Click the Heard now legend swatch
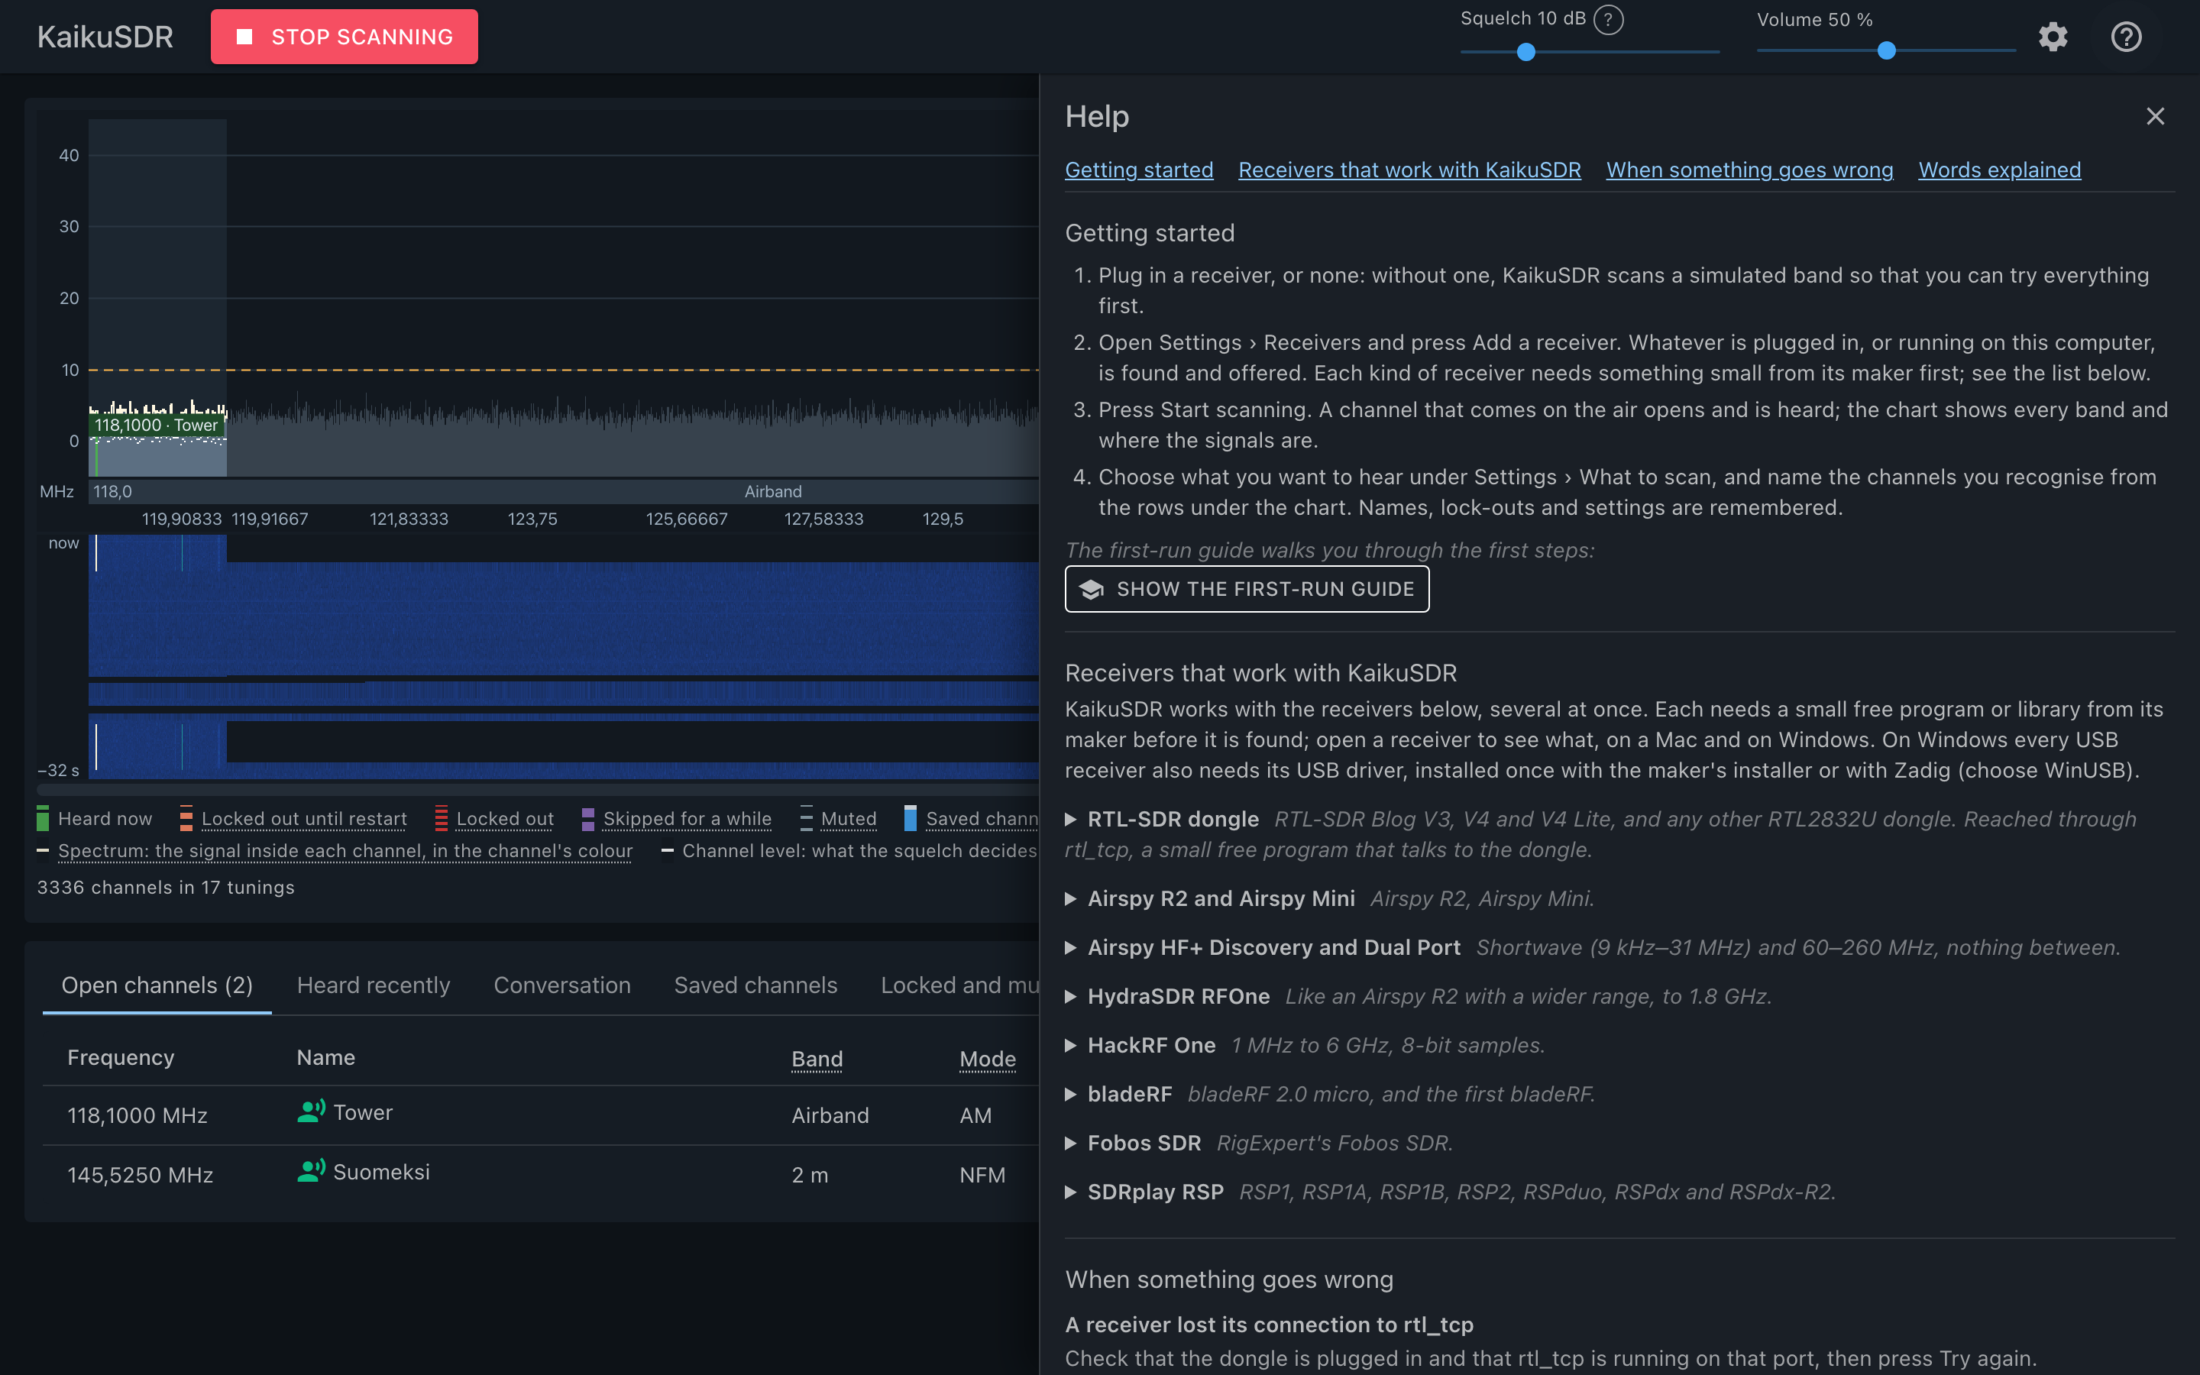The width and height of the screenshot is (2200, 1375). coord(43,818)
